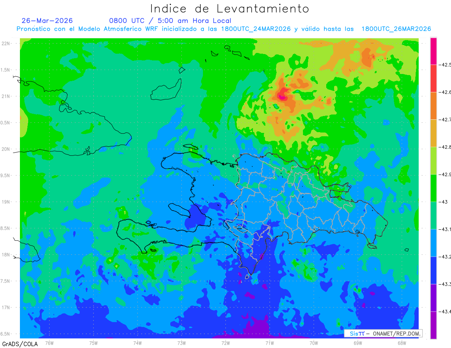The image size is (451, 348).
Task: Click the red legend band above -42.6
Action: pyautogui.click(x=433, y=78)
